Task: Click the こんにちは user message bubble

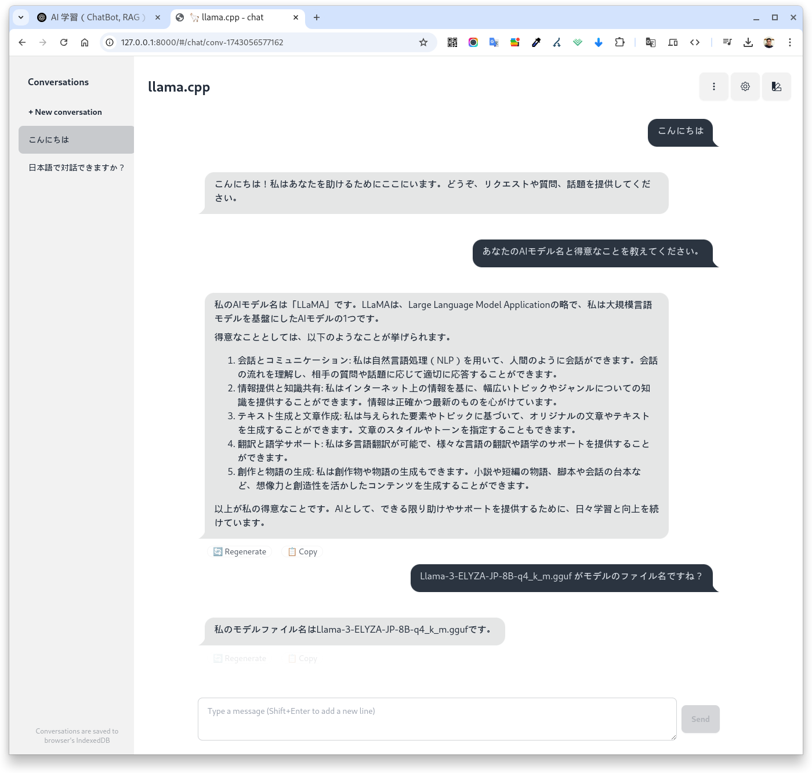Action: pyautogui.click(x=680, y=132)
